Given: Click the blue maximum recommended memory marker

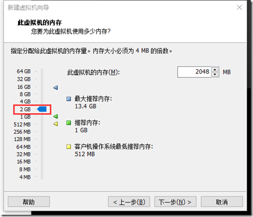Looking at the screenshot, I should pyautogui.click(x=56, y=88).
